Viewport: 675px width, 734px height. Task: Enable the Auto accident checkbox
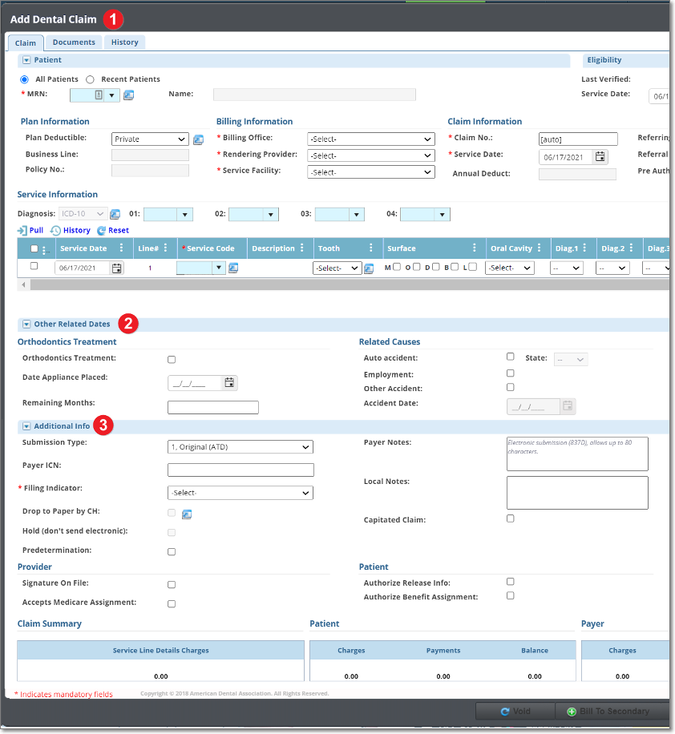(x=511, y=357)
